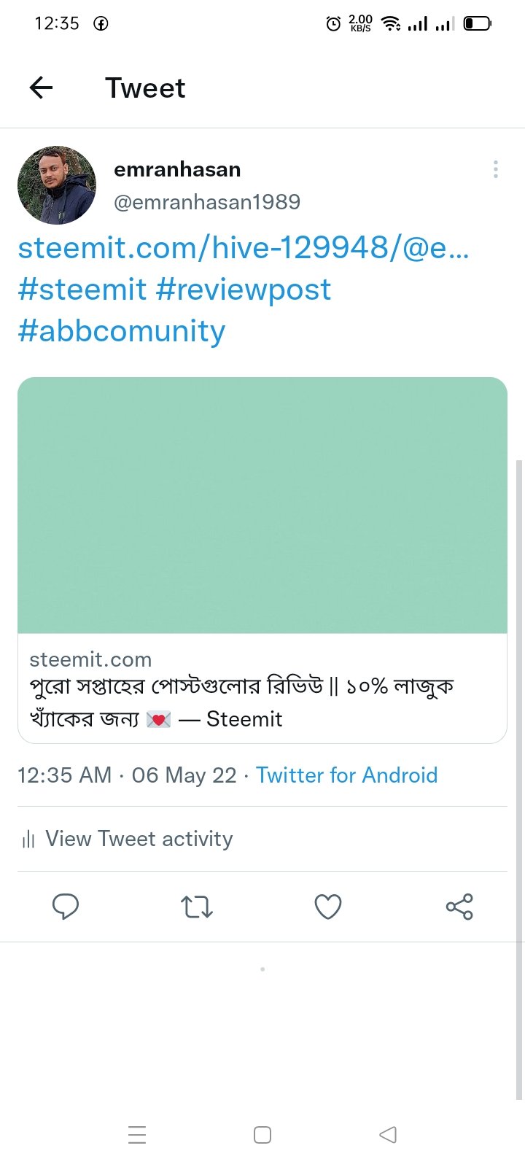Image resolution: width=525 pixels, height=1167 pixels.
Task: Click Twitter for Android source link
Action: (347, 775)
